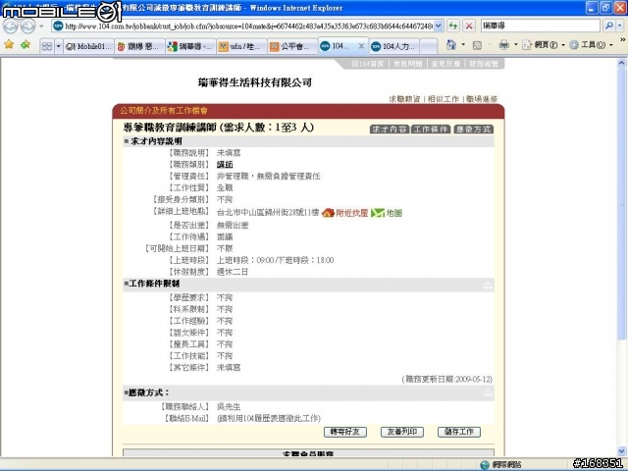Viewport: 628px width, 471px height.
Task: Click the 職務更新日期 2009-05-12 text
Action: point(447,380)
